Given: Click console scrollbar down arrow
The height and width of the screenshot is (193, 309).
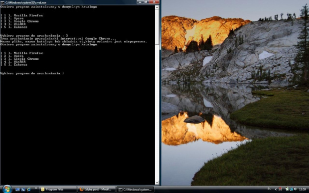Looking at the screenshot, I should [x=157, y=183].
